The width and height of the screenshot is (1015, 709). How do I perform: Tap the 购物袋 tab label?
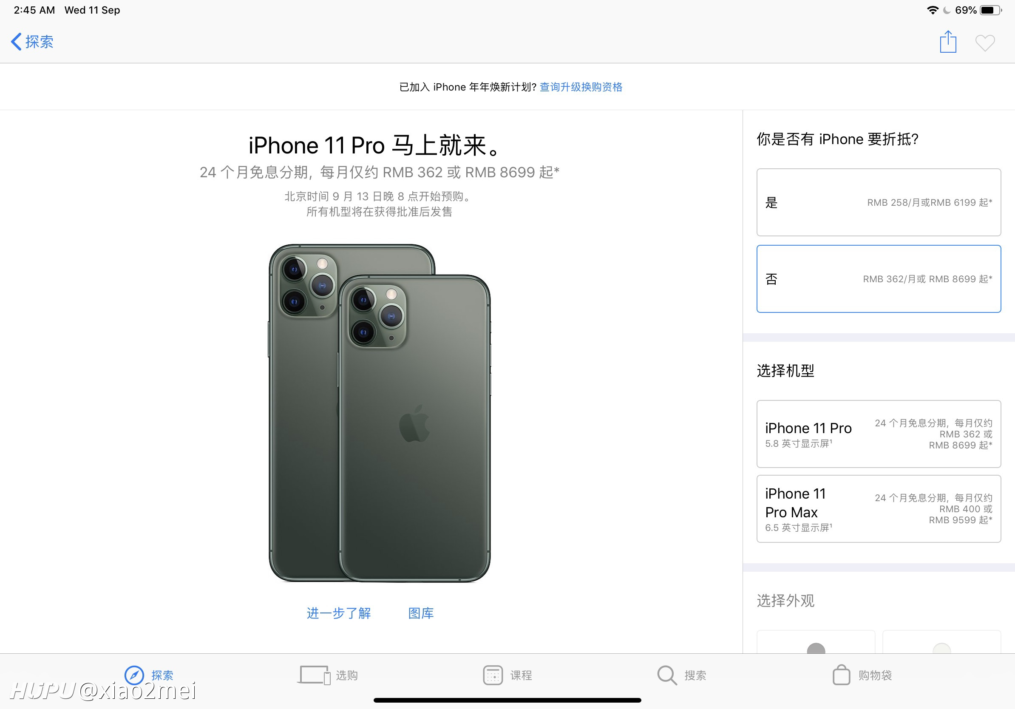click(x=875, y=675)
